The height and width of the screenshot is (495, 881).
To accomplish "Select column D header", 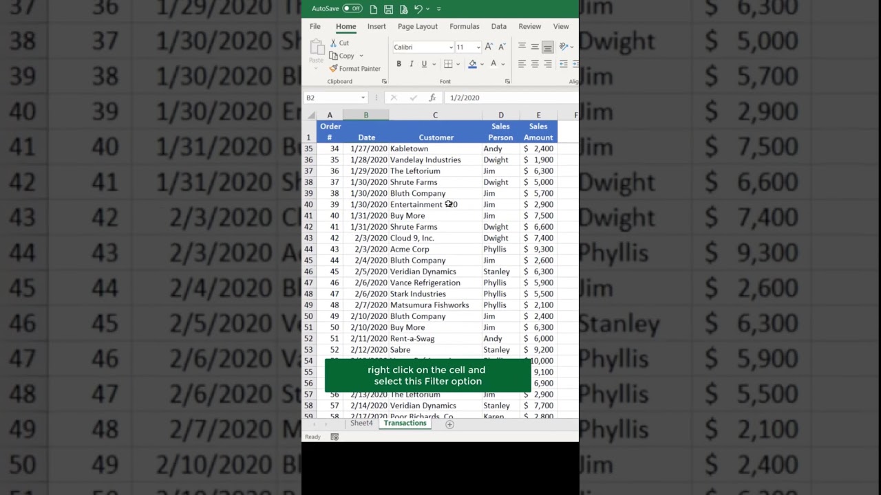I will point(501,115).
